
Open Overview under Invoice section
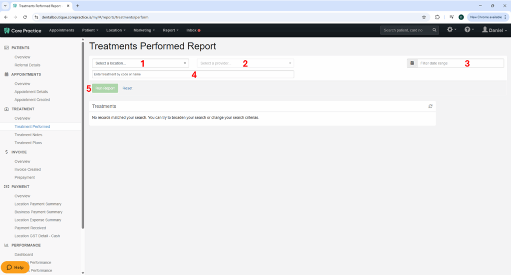click(22, 161)
